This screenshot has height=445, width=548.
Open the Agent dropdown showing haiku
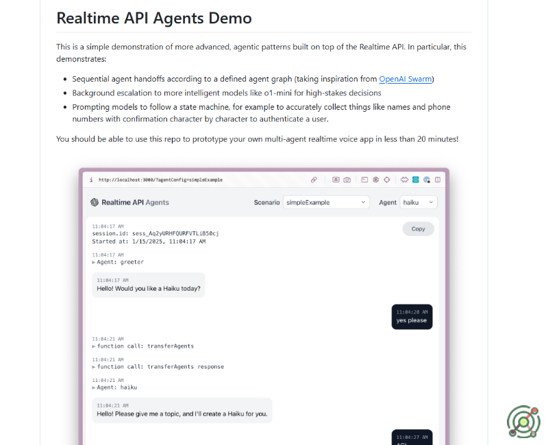[418, 202]
